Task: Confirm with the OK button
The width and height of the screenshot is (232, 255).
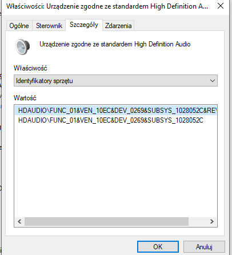Action: pyautogui.click(x=158, y=246)
